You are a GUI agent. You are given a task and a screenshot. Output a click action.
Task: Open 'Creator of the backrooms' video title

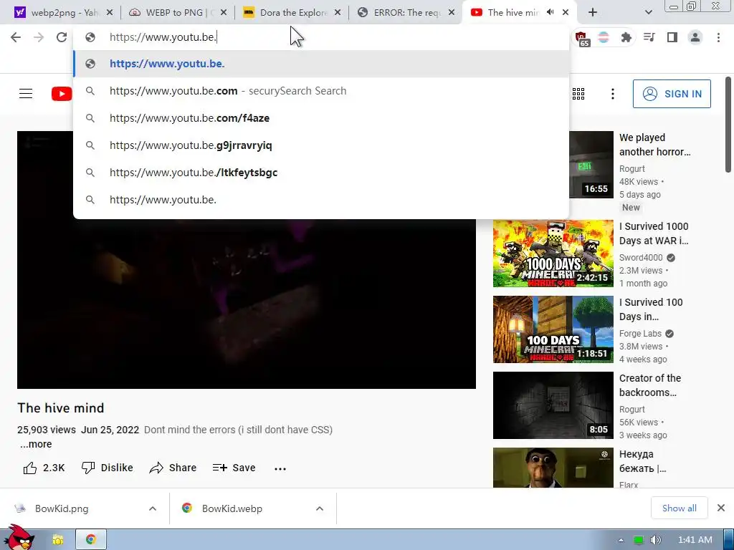point(649,385)
